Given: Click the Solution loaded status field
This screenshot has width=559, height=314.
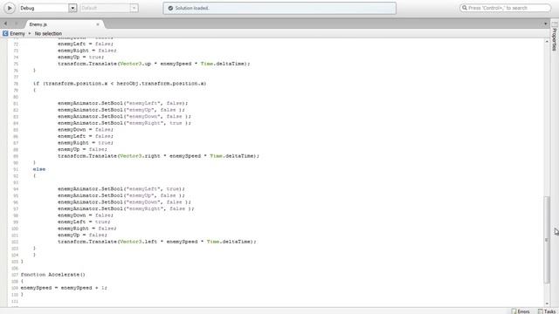Looking at the screenshot, I should [279, 8].
